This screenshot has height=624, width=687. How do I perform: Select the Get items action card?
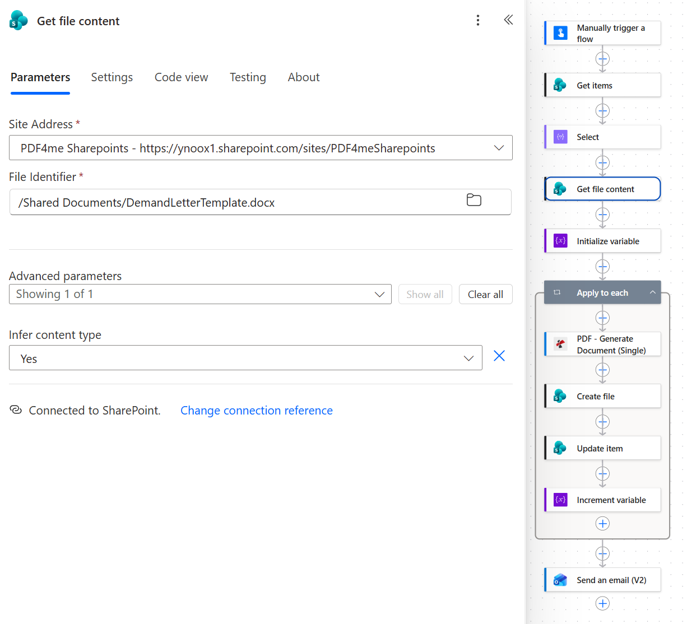pos(602,85)
